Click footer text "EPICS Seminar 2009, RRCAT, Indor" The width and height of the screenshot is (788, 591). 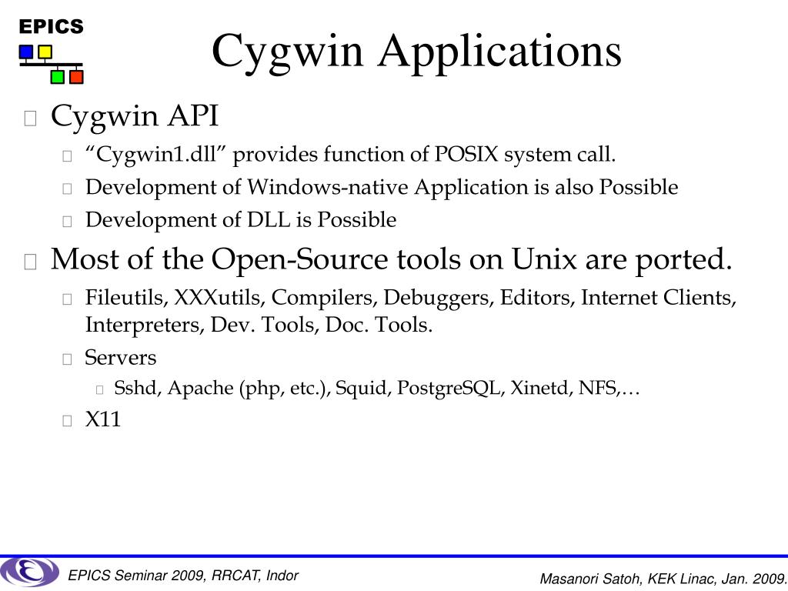(183, 576)
